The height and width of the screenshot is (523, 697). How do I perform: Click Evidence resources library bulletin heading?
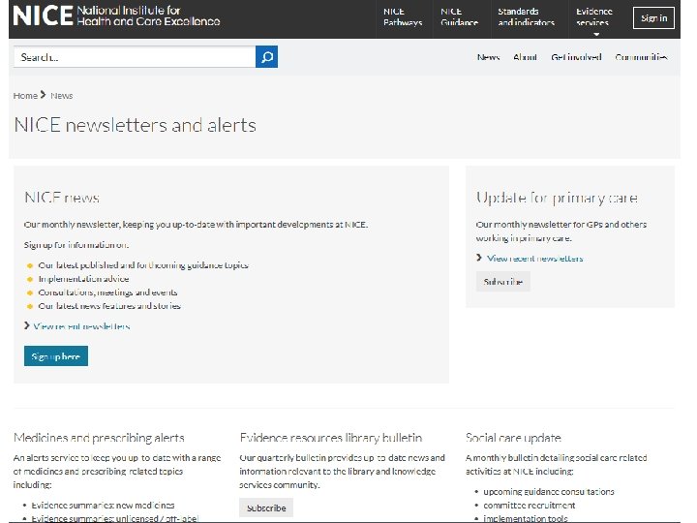pos(331,438)
